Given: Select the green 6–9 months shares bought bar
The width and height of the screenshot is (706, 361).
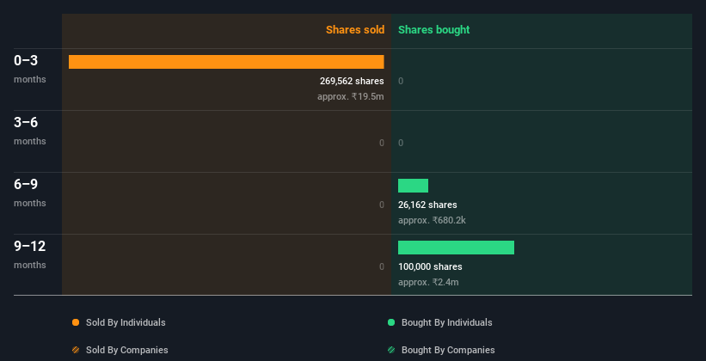Looking at the screenshot, I should click(x=413, y=186).
